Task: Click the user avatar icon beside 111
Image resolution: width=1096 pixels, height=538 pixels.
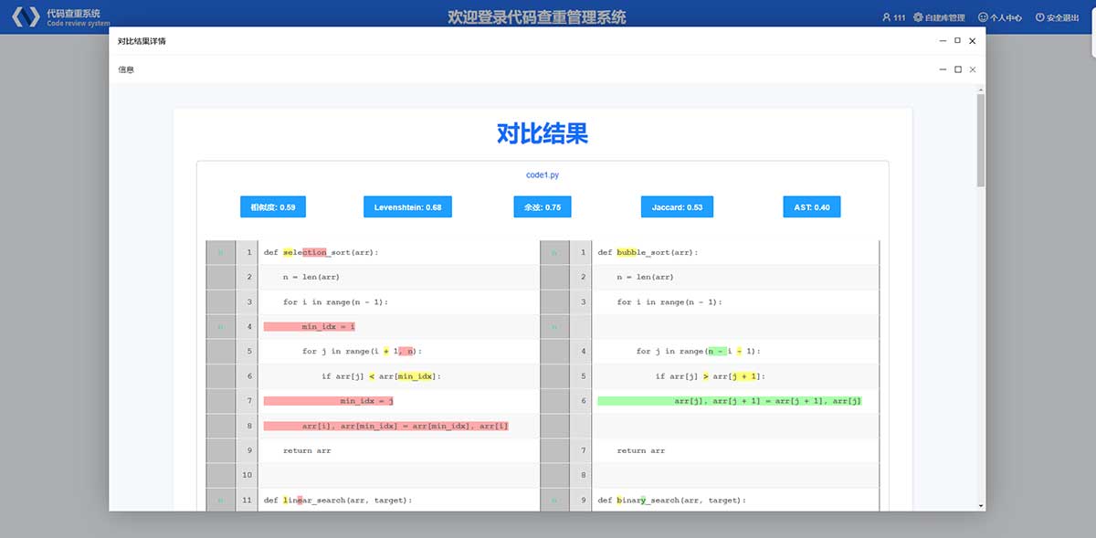Action: [886, 17]
